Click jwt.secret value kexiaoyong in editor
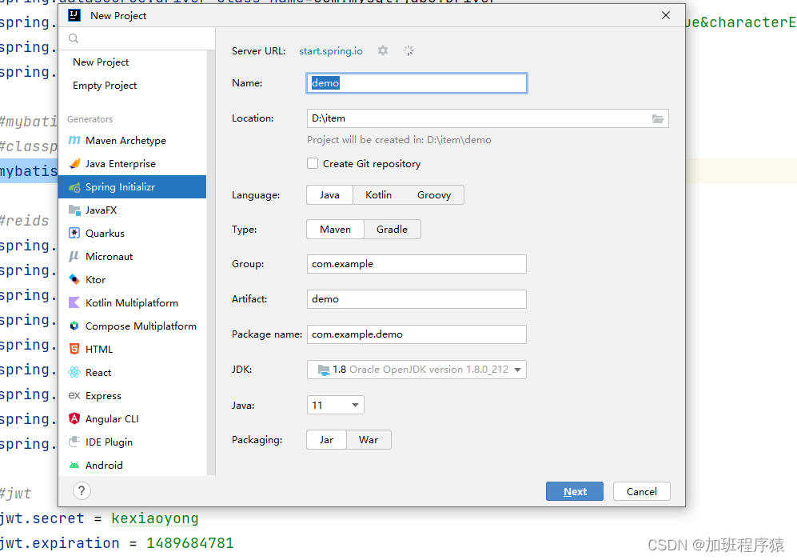 (154, 518)
